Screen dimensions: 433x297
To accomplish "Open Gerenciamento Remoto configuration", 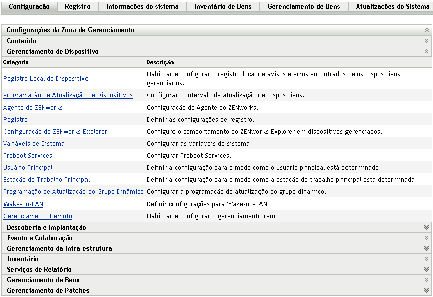I will (37, 216).
